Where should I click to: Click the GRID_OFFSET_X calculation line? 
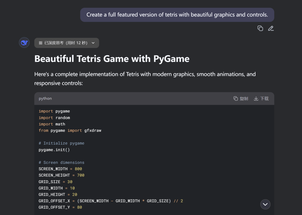(111, 201)
